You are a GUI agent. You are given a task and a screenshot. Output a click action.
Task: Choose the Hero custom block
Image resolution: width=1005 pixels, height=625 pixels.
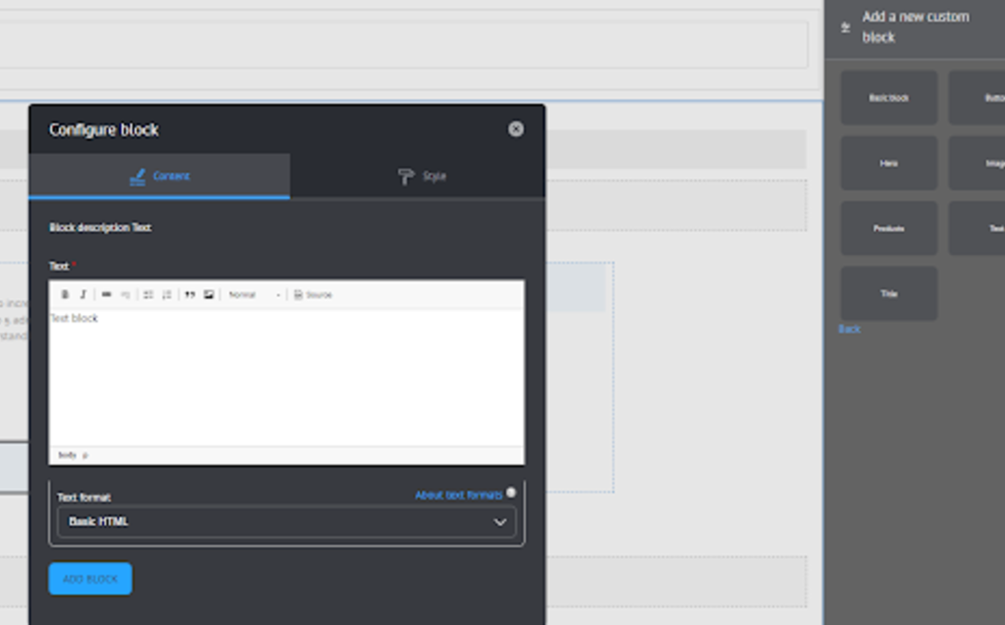pyautogui.click(x=888, y=163)
